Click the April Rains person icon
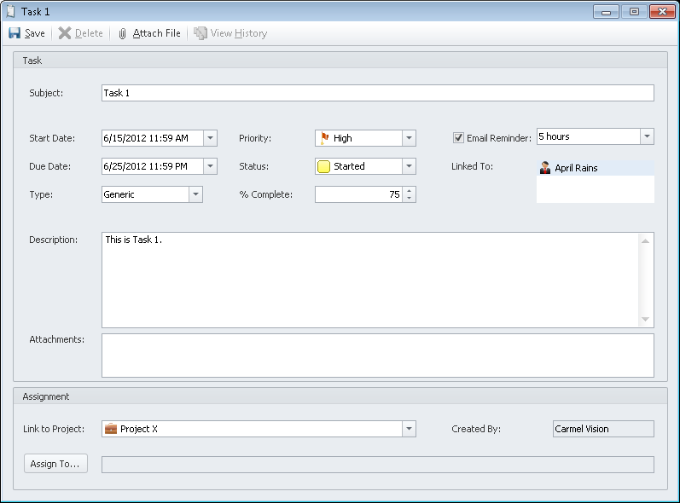The height and width of the screenshot is (503, 680). point(545,168)
